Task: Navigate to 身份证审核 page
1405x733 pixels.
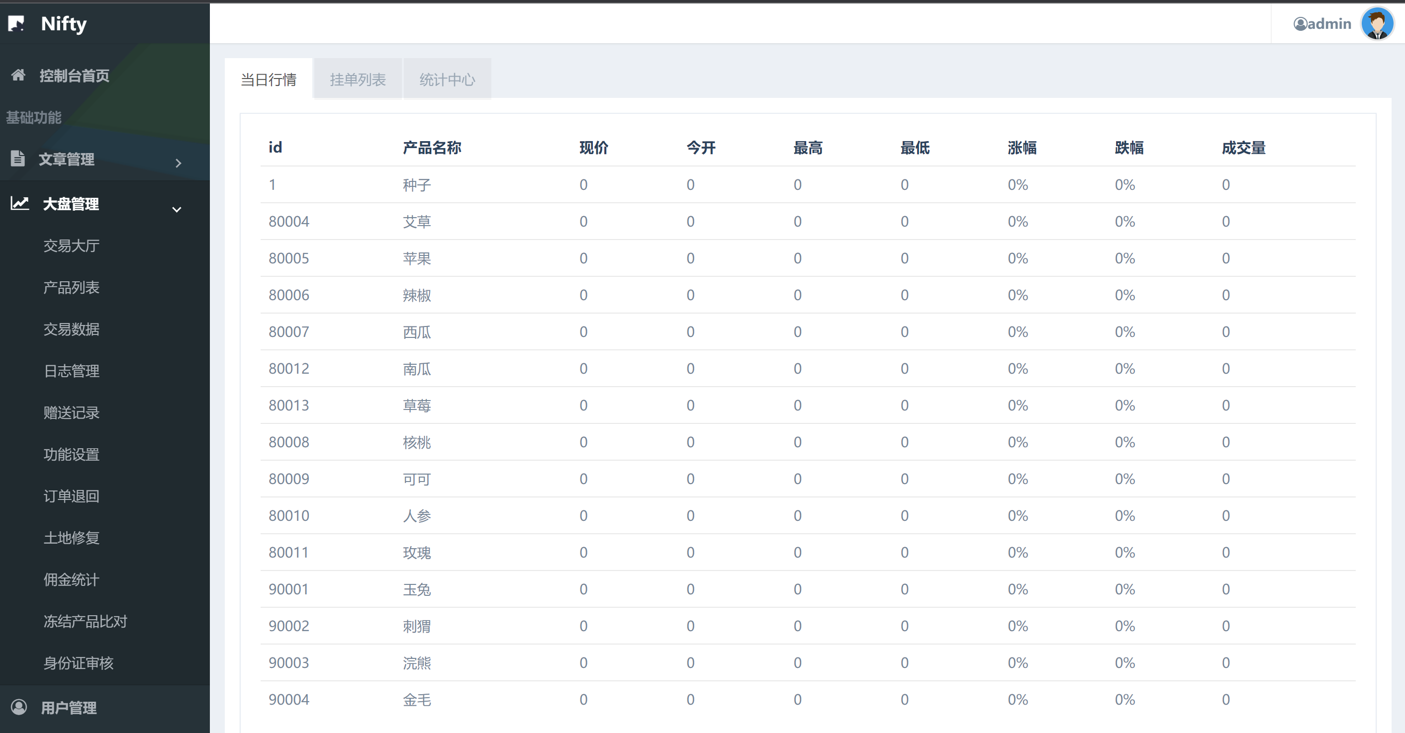Action: click(x=79, y=663)
